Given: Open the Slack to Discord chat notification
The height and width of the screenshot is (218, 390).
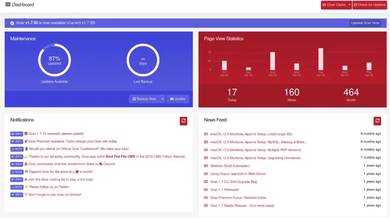Looking at the screenshot, I should 72,164.
